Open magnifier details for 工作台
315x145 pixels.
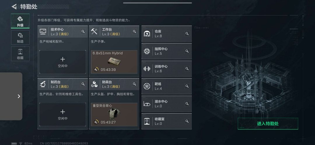click(134, 32)
